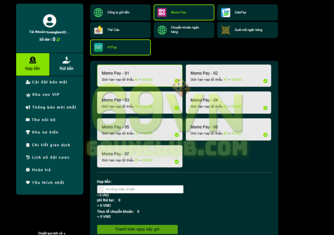Screen dimensions: 334x235
Task: Pick the Momo Pay - 07 channel
Action: tap(140, 157)
